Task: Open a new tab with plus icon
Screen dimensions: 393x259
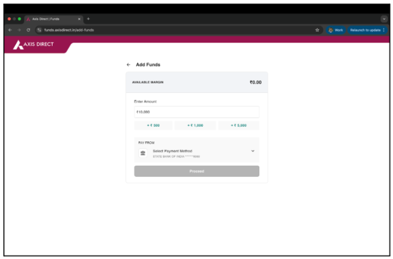Action: point(88,19)
